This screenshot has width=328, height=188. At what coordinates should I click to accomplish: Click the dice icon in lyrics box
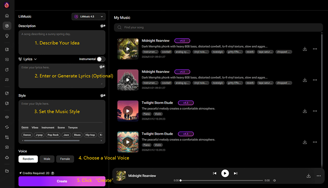[x=102, y=67]
